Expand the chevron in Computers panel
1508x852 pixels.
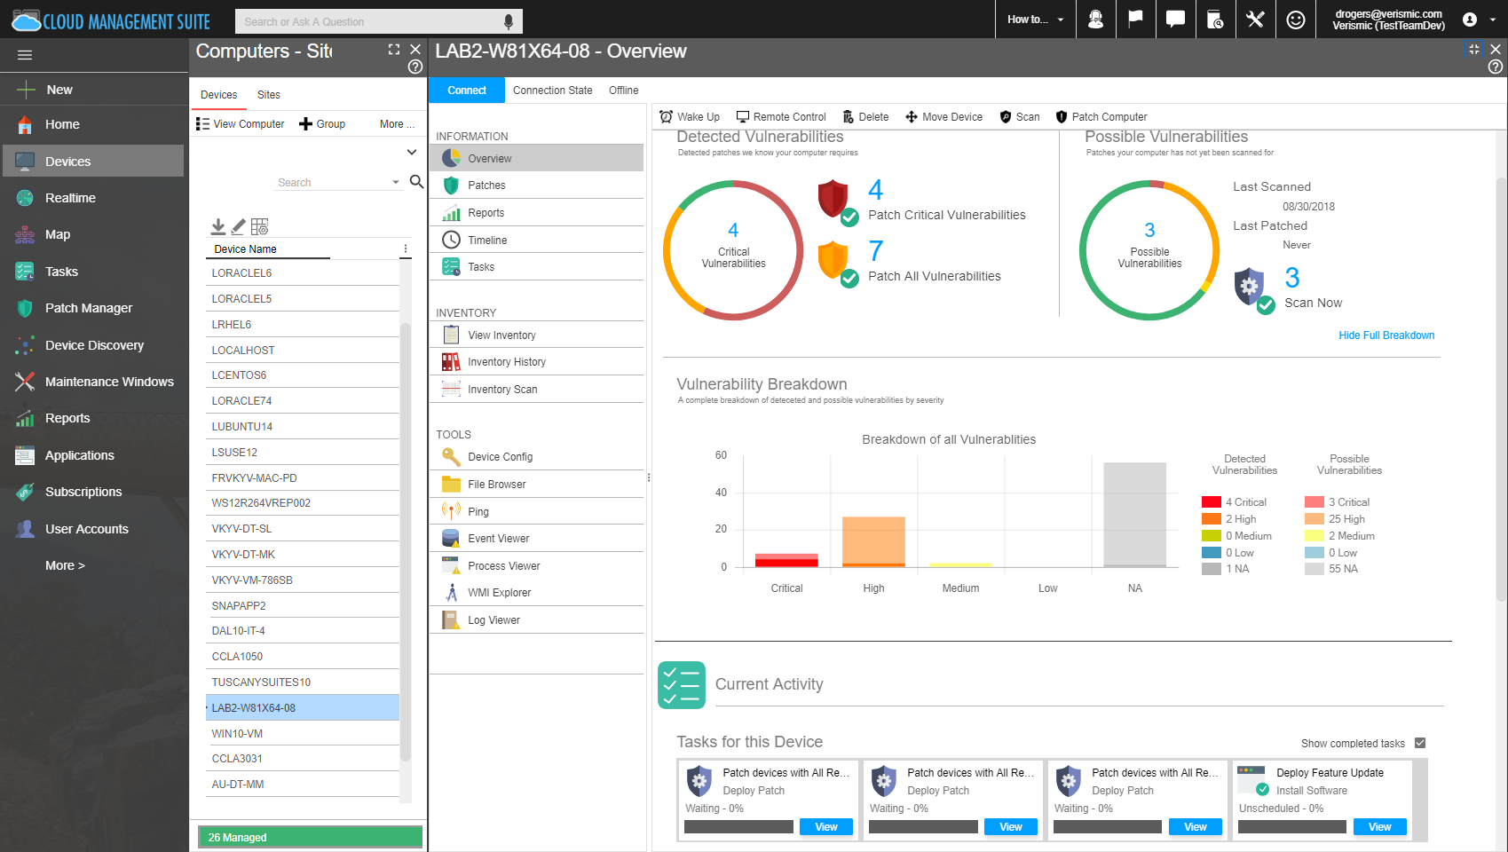click(x=412, y=152)
